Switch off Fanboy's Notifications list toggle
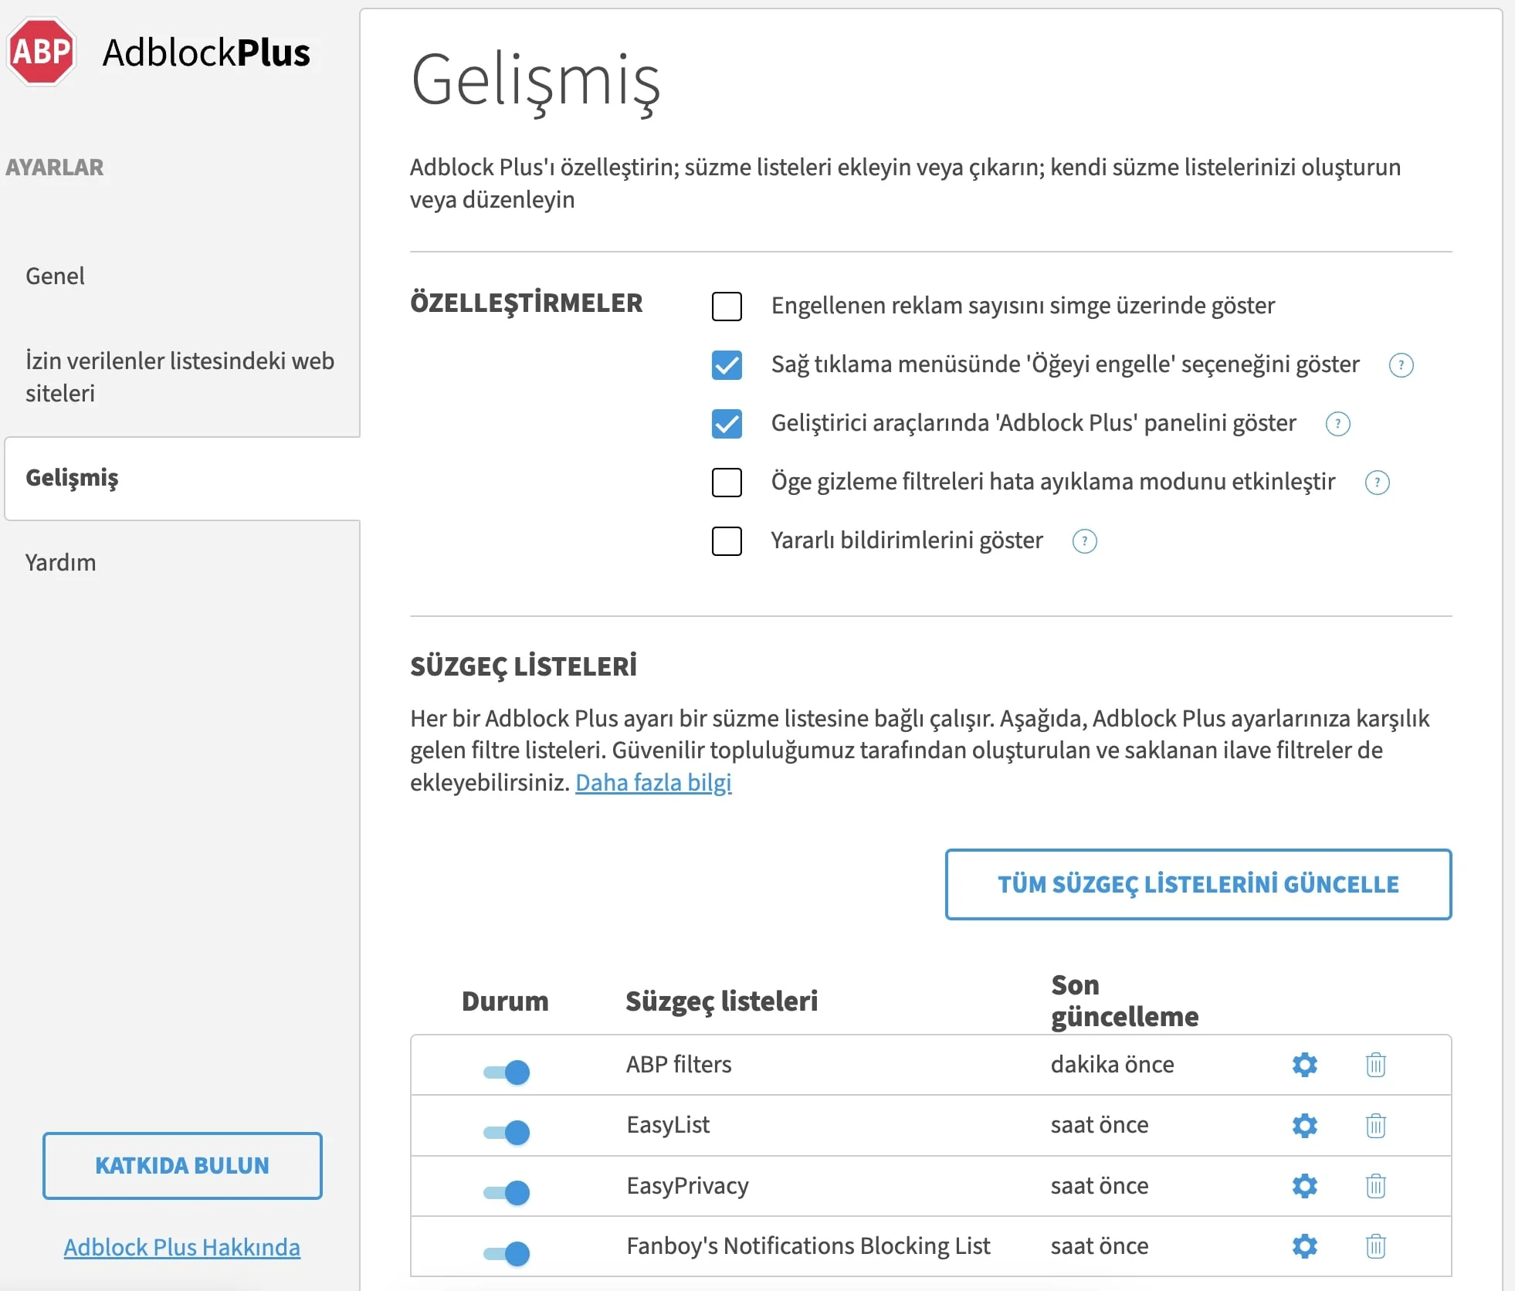Screen dimensions: 1515x1291 507,1252
